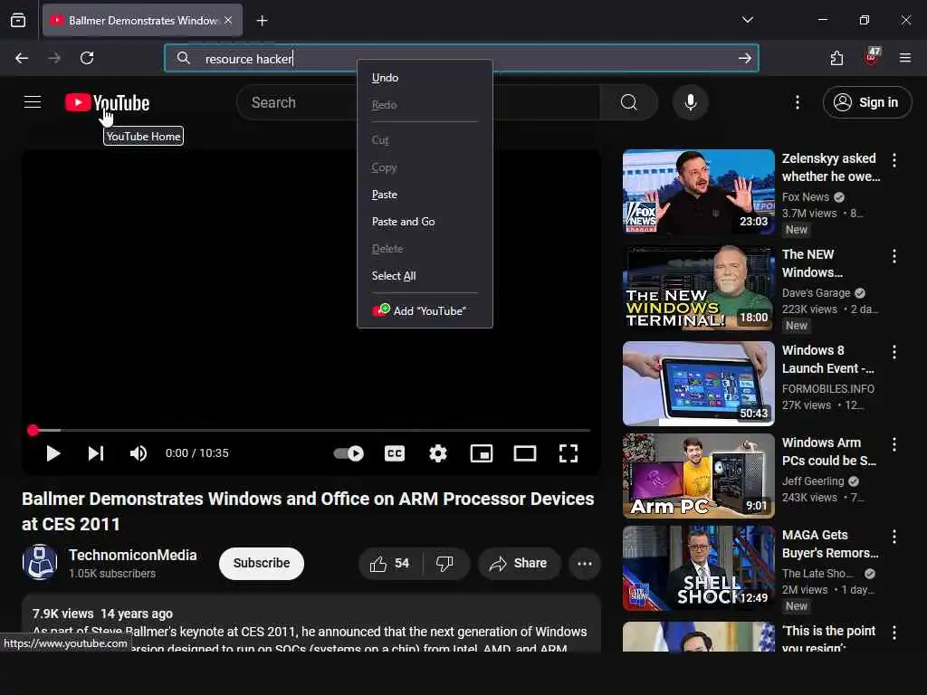The width and height of the screenshot is (927, 695).
Task: Dislike the video with thumbs down
Action: [445, 564]
